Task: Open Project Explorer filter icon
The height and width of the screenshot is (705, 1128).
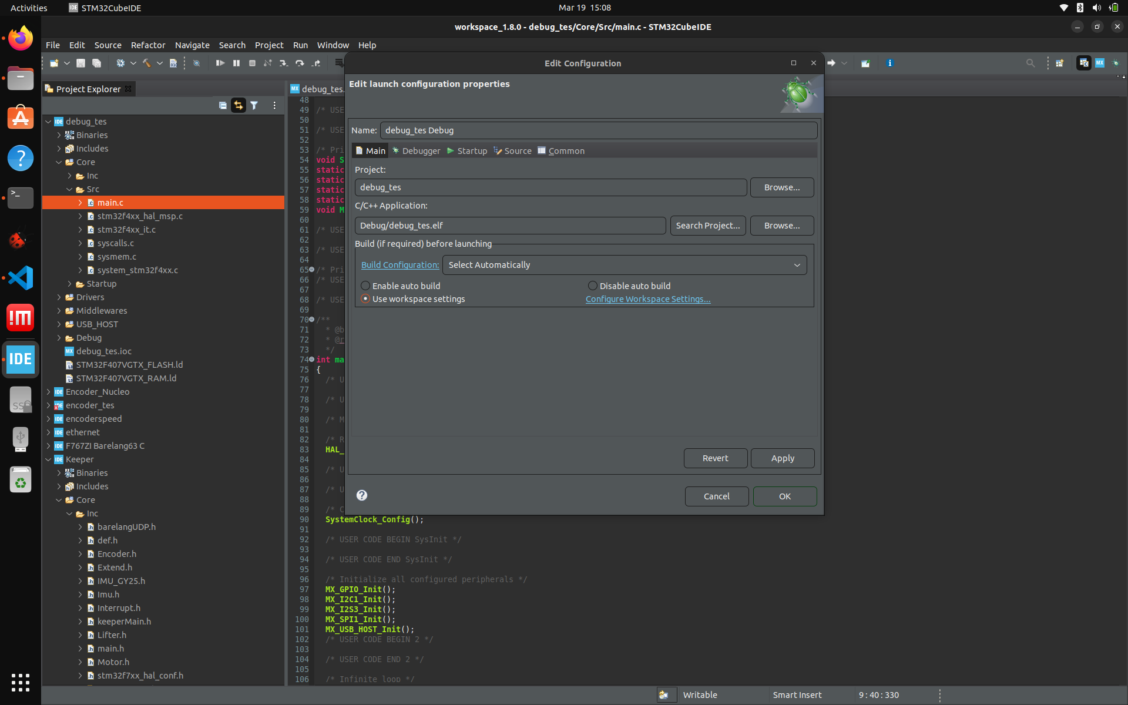Action: click(254, 105)
